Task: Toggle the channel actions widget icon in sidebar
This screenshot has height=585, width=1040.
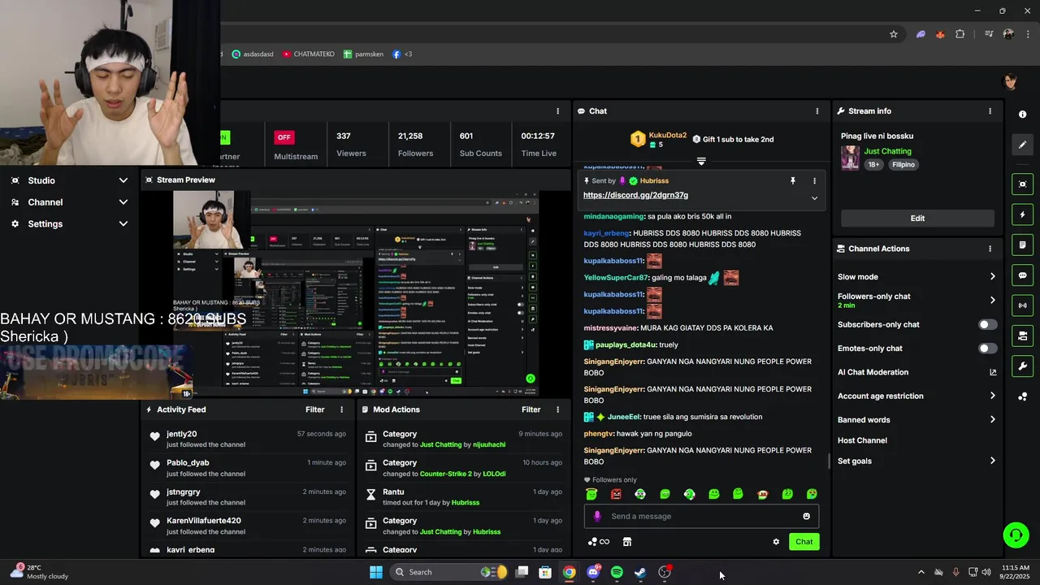Action: (1022, 336)
